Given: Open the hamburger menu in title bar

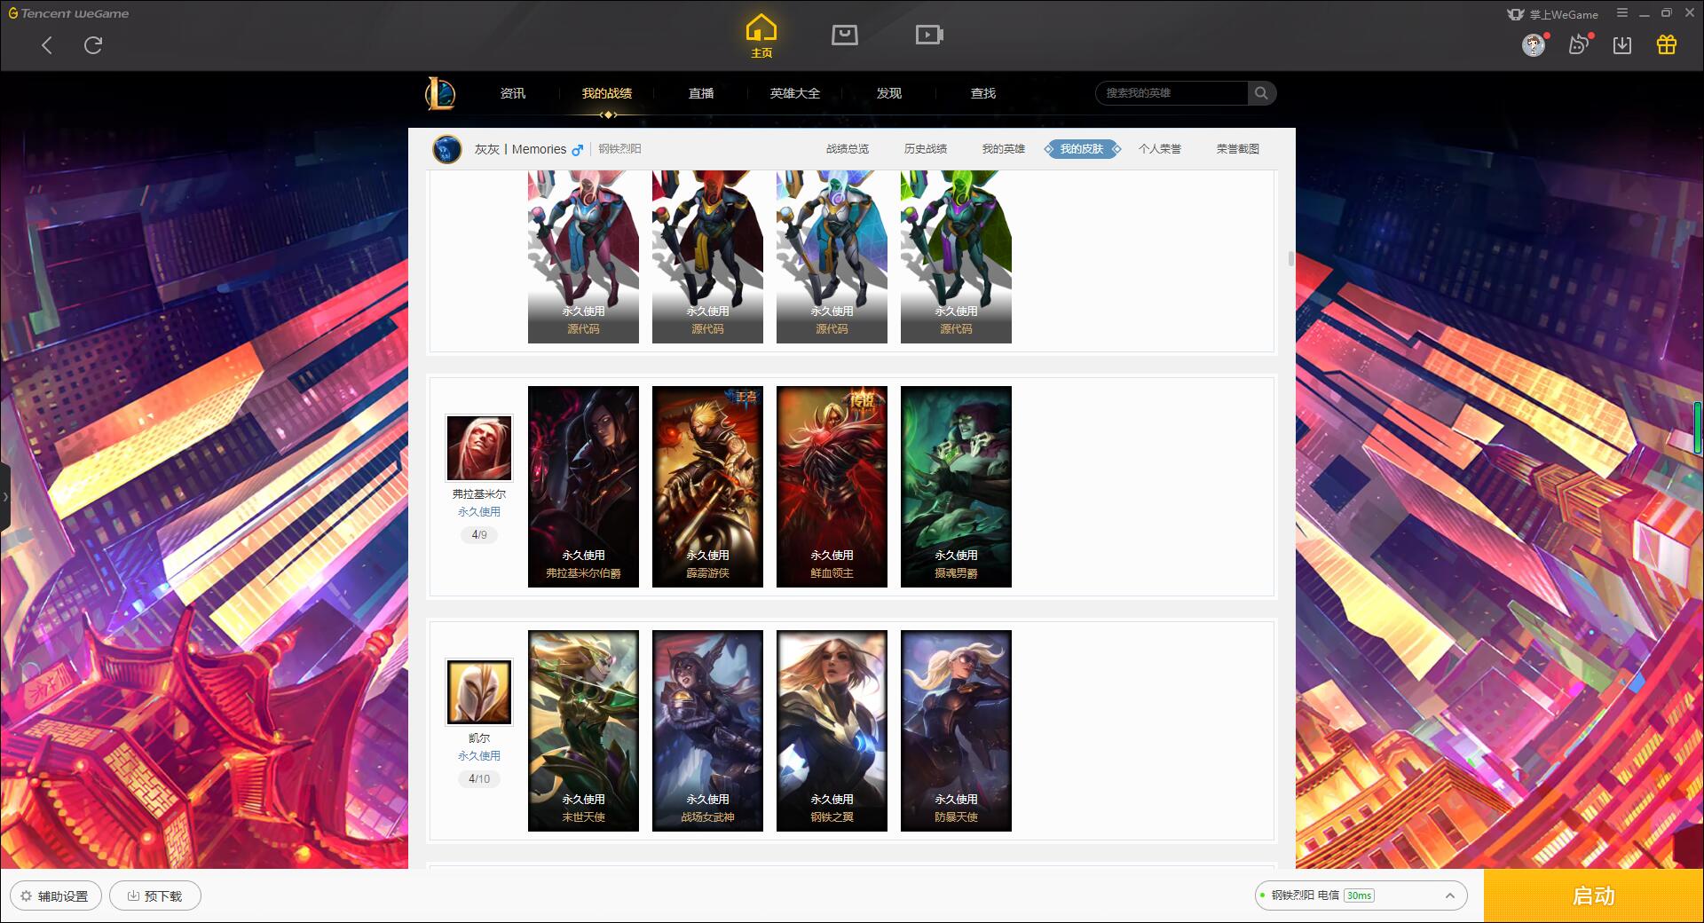Looking at the screenshot, I should [1622, 13].
